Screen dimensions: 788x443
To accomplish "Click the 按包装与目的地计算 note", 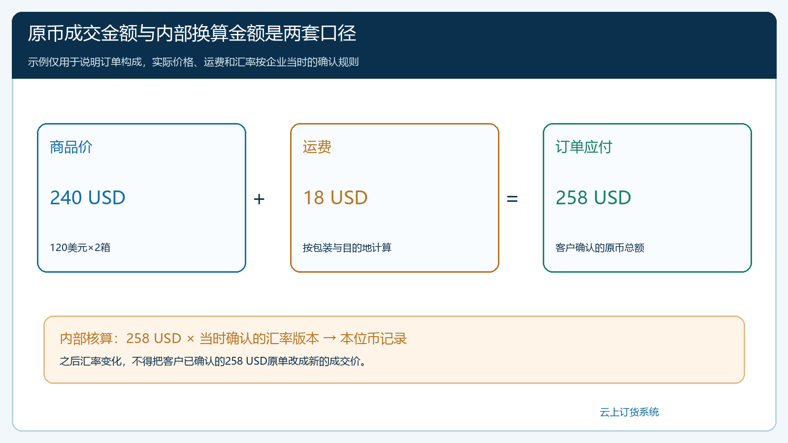I will (347, 248).
